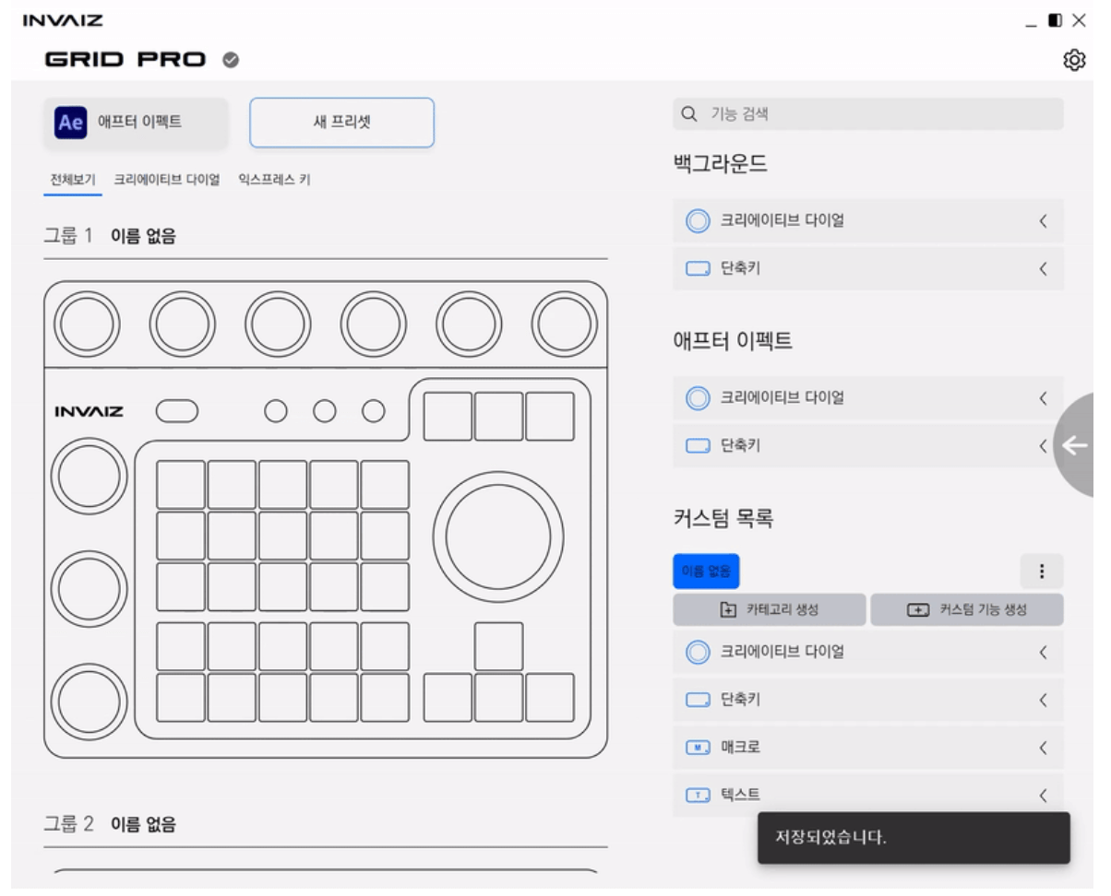
Task: Click the side panel back arrow
Action: (x=1075, y=446)
